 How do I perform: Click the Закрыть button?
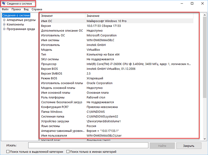[x=189, y=146]
